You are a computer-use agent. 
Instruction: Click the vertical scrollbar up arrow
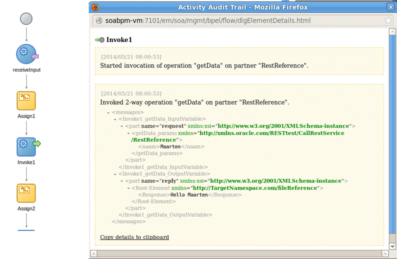click(392, 32)
